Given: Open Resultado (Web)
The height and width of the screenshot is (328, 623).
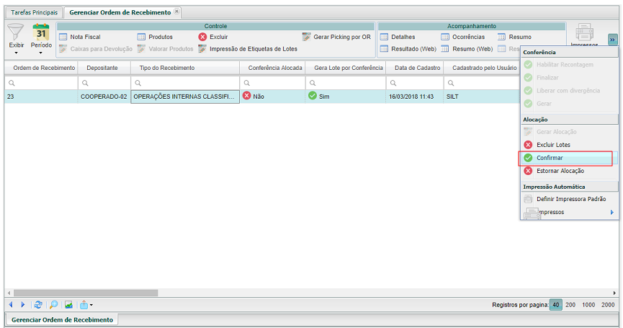Looking at the screenshot, I should pos(408,49).
